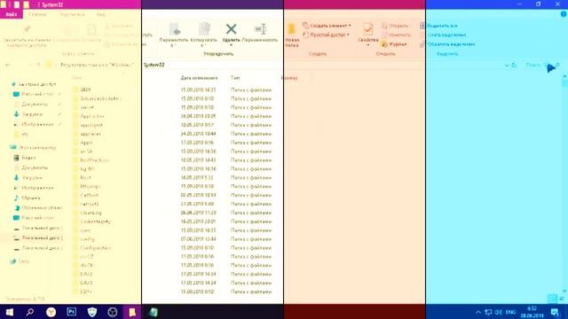
Task: Select Музыка in the sidebar
Action: pos(27,198)
